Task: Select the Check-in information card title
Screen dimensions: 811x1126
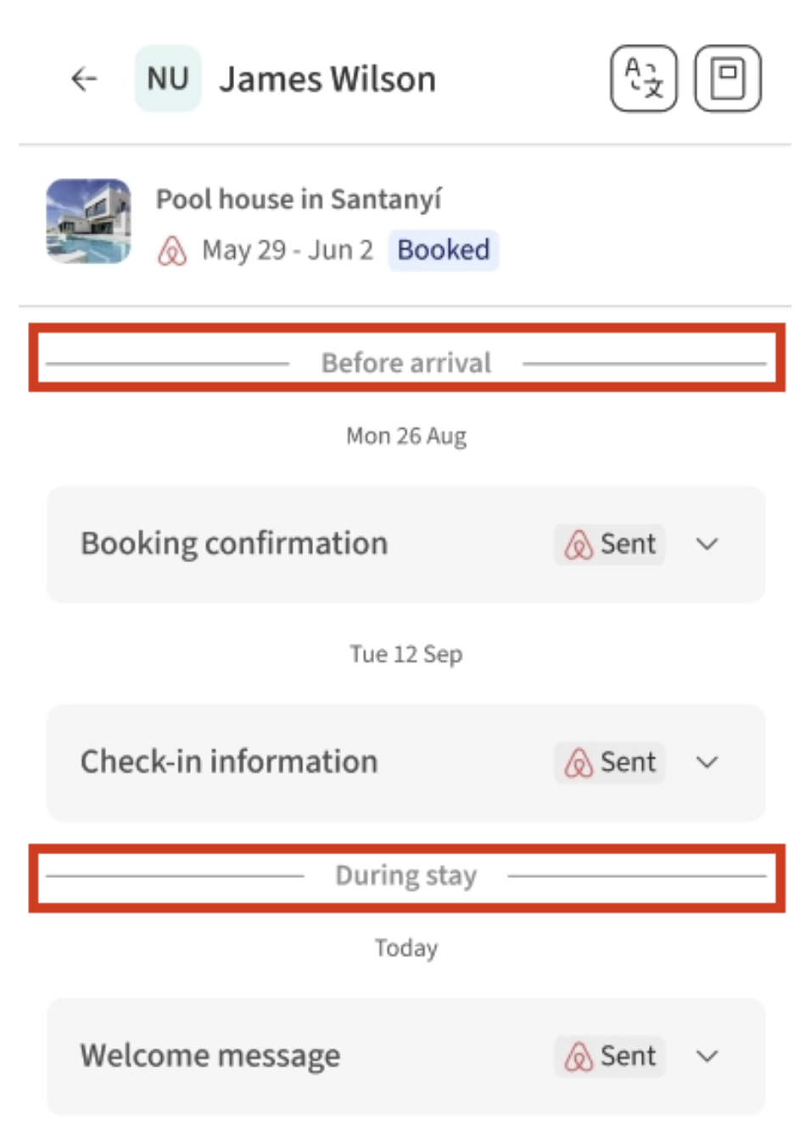Action: coord(229,762)
